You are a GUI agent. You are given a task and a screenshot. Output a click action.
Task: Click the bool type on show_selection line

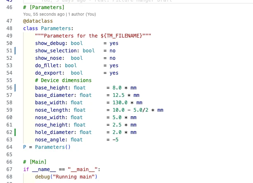pyautogui.click(x=89, y=51)
